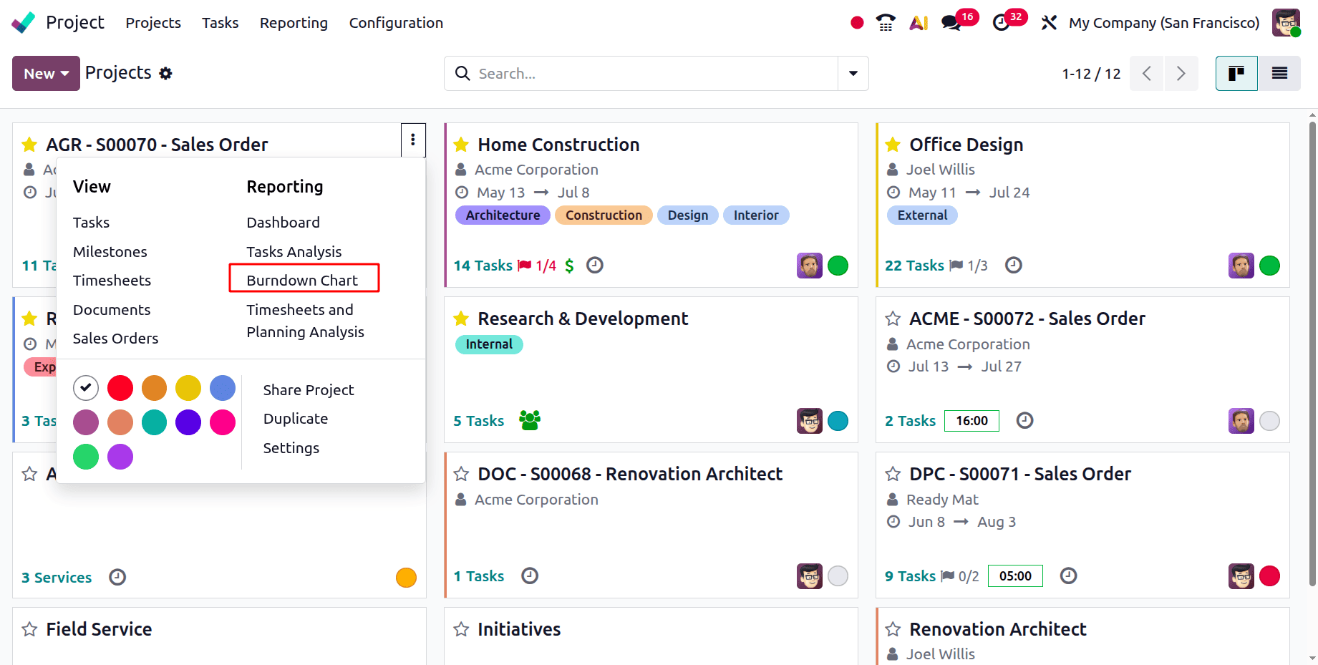1318x665 pixels.
Task: Click the green status circle on Home Construction
Action: 838,266
